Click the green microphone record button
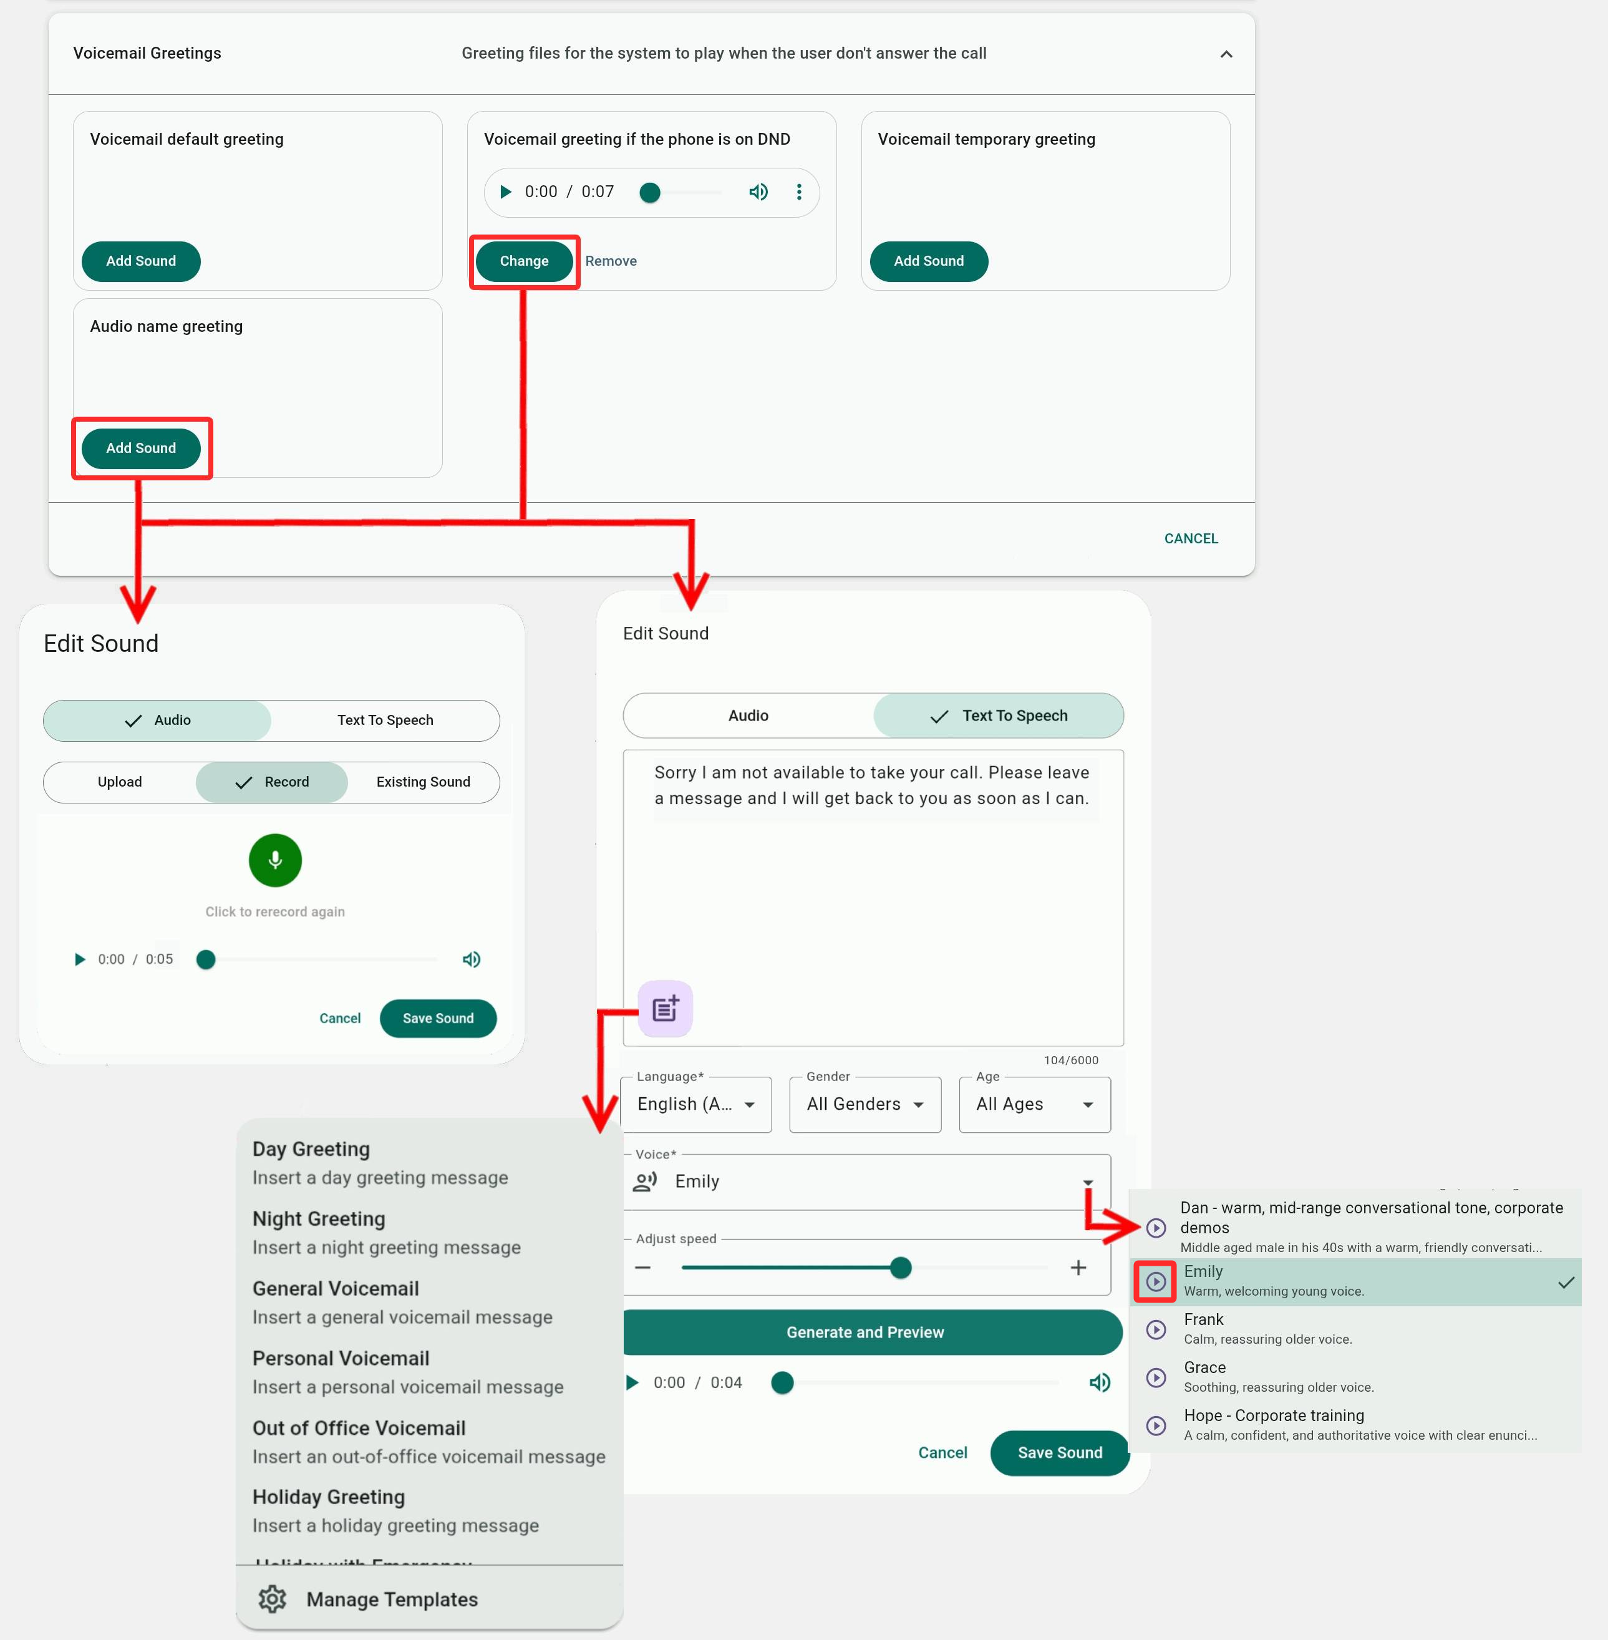The image size is (1608, 1640). coord(274,860)
